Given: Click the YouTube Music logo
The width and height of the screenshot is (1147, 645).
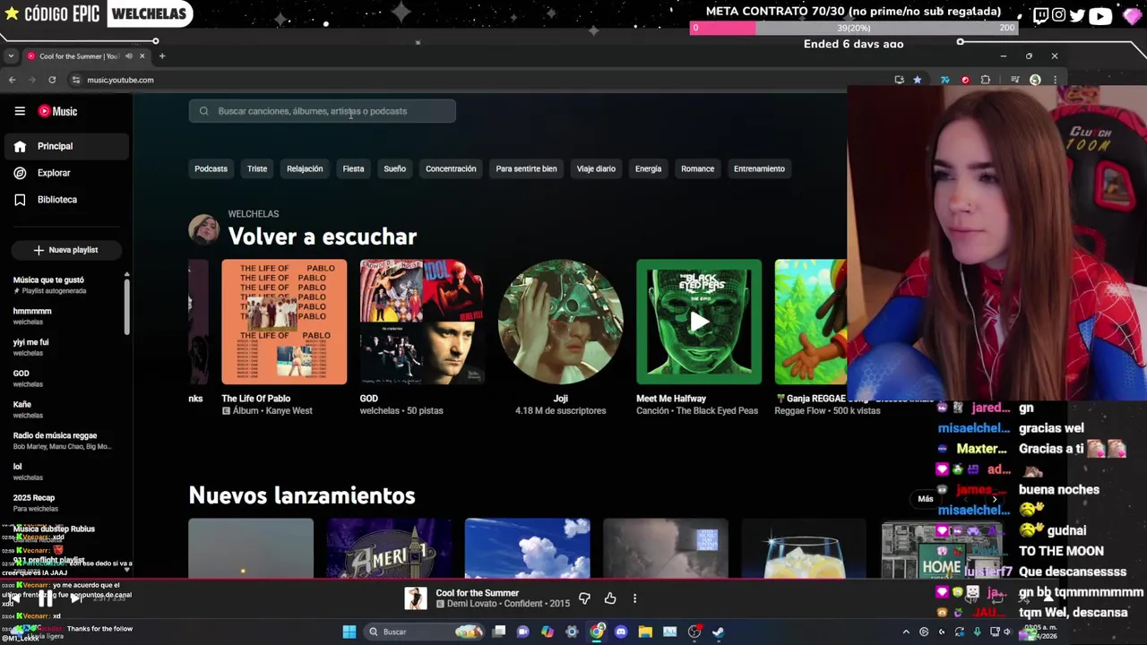Looking at the screenshot, I should click(x=57, y=111).
